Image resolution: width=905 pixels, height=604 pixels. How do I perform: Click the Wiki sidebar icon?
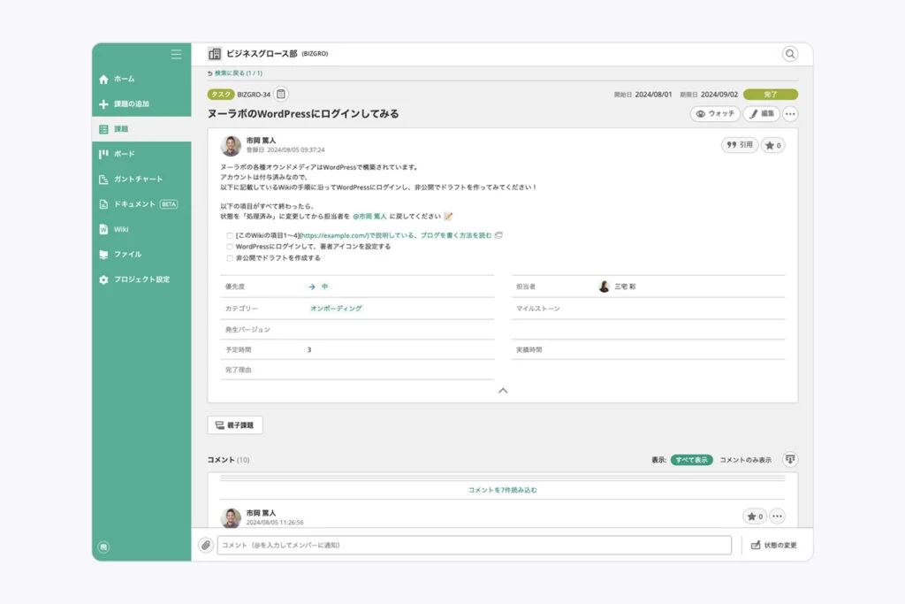103,229
